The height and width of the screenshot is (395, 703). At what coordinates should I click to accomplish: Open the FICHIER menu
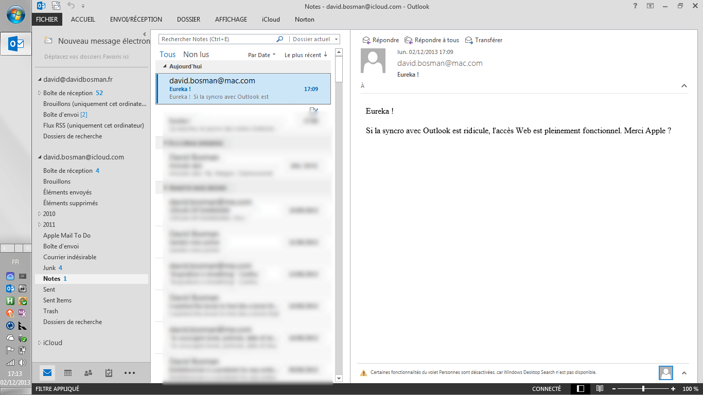click(47, 19)
